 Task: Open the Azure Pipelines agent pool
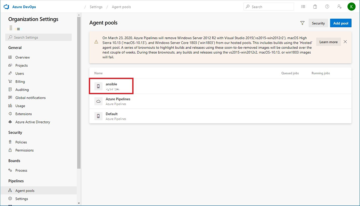220,101
